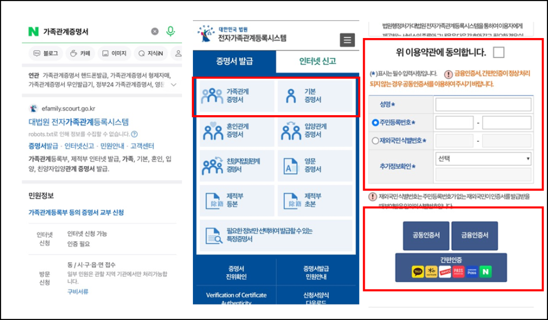This screenshot has width=548, height=320.
Task: Open the 인터넷신고 sublink
Action: click(79, 146)
